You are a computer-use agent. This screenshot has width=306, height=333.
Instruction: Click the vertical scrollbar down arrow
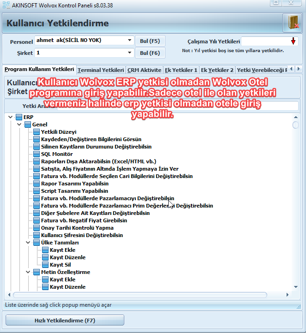[x=296, y=287]
